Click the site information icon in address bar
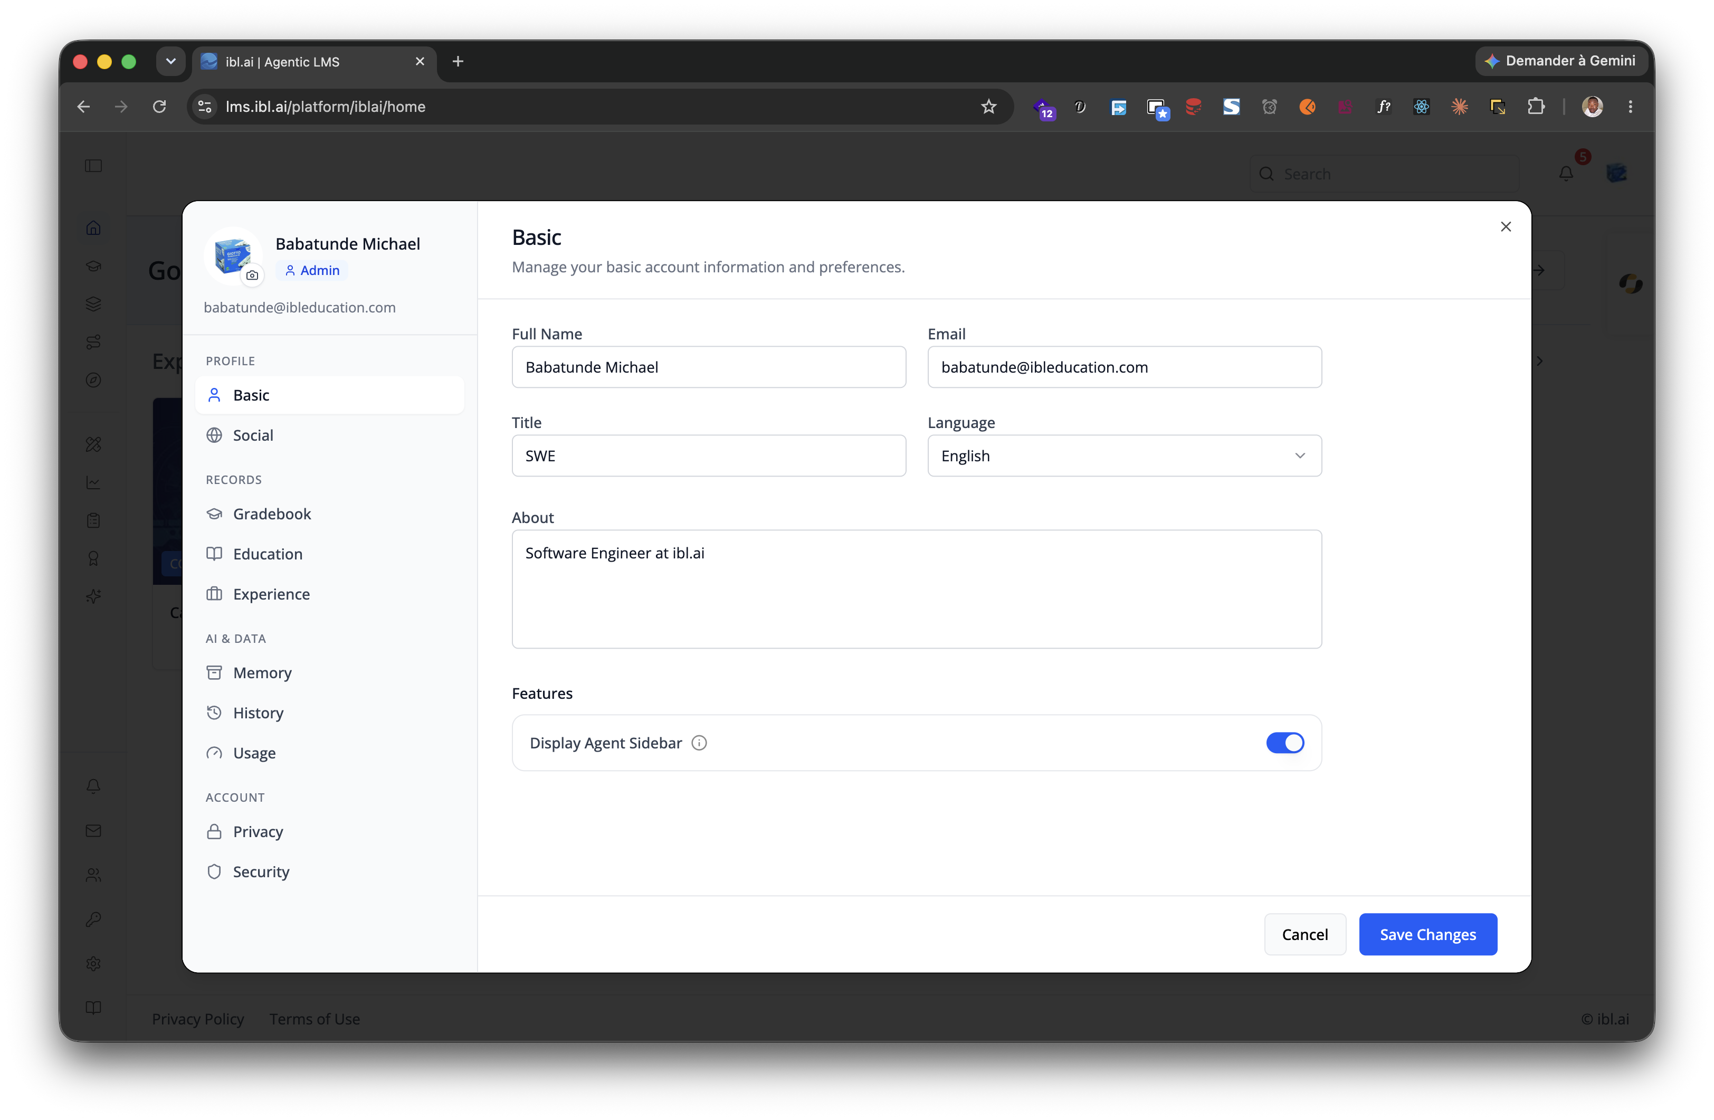 205,107
